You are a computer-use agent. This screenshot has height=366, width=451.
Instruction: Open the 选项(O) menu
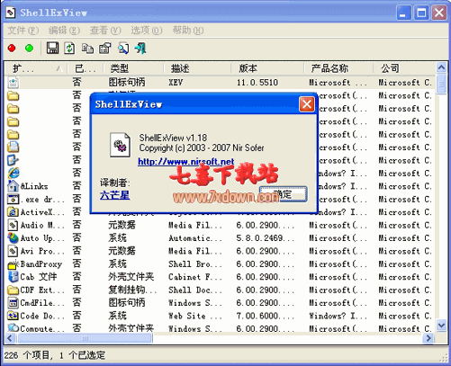pos(147,31)
